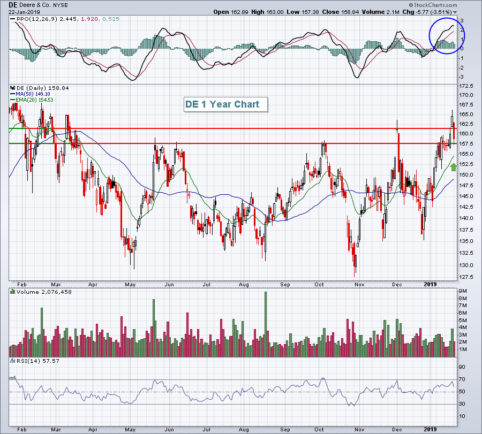
Task: Click the EMA(20) 154.53 legend entry
Action: (x=34, y=100)
